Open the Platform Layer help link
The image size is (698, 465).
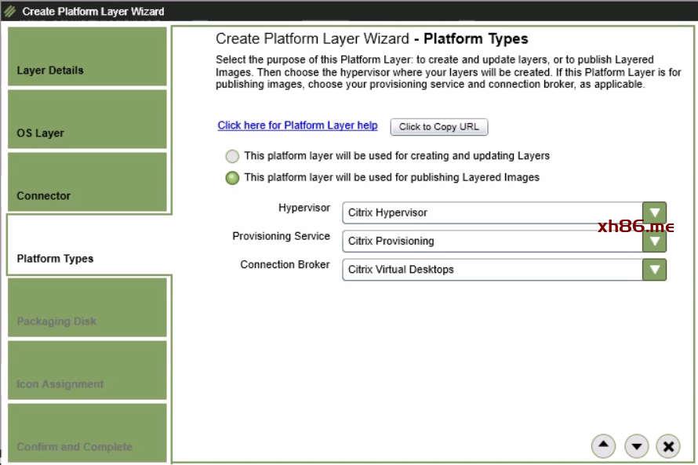297,125
